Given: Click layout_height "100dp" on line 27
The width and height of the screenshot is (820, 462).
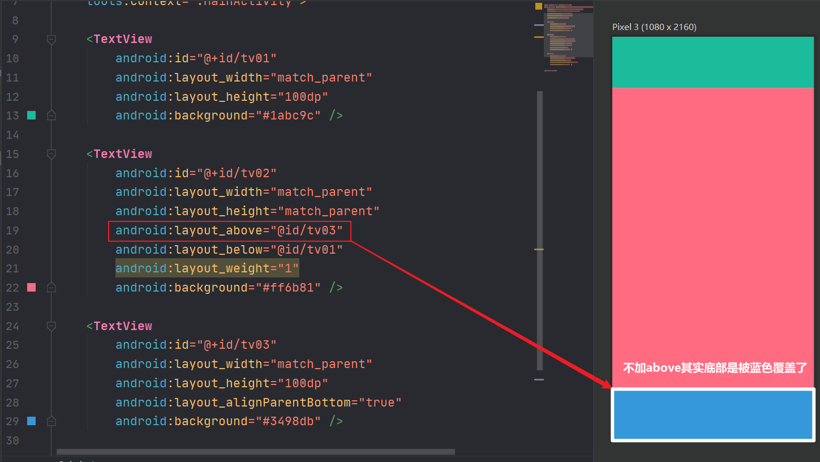Looking at the screenshot, I should 303,383.
